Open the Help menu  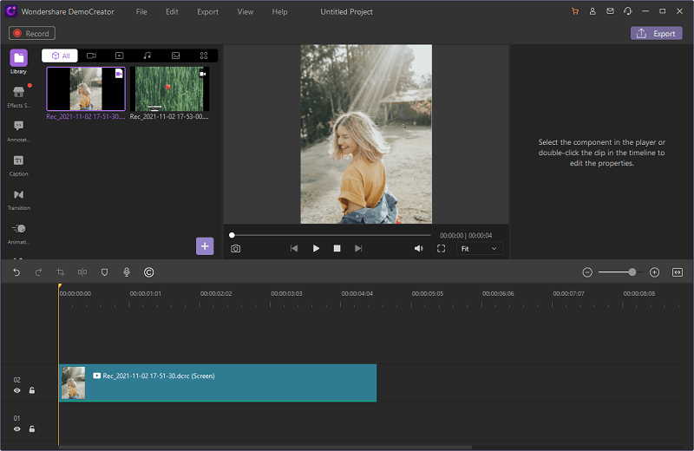(279, 12)
